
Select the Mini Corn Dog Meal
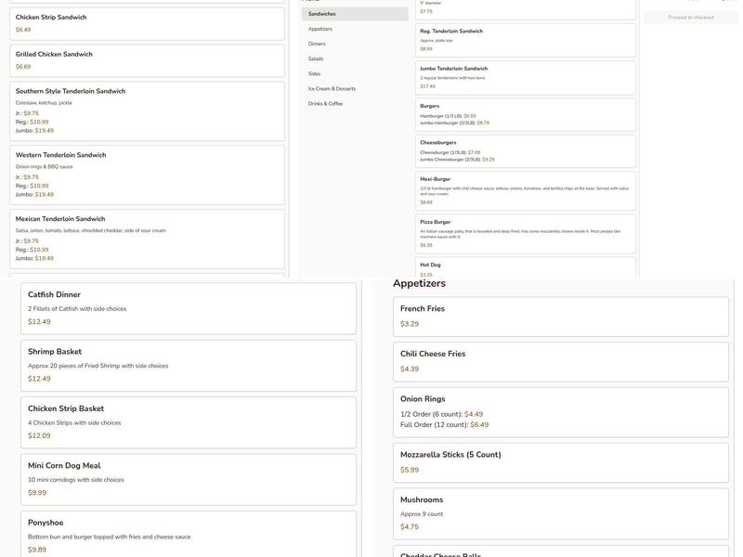click(188, 479)
